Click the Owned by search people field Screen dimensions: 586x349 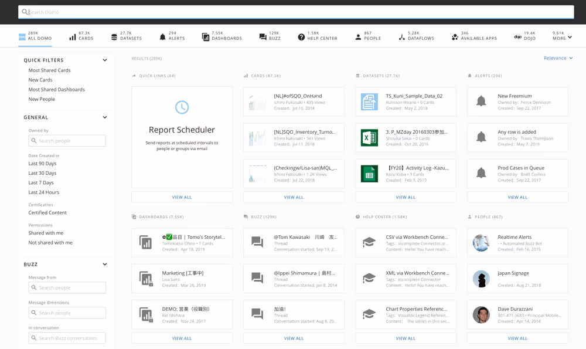[x=67, y=141]
